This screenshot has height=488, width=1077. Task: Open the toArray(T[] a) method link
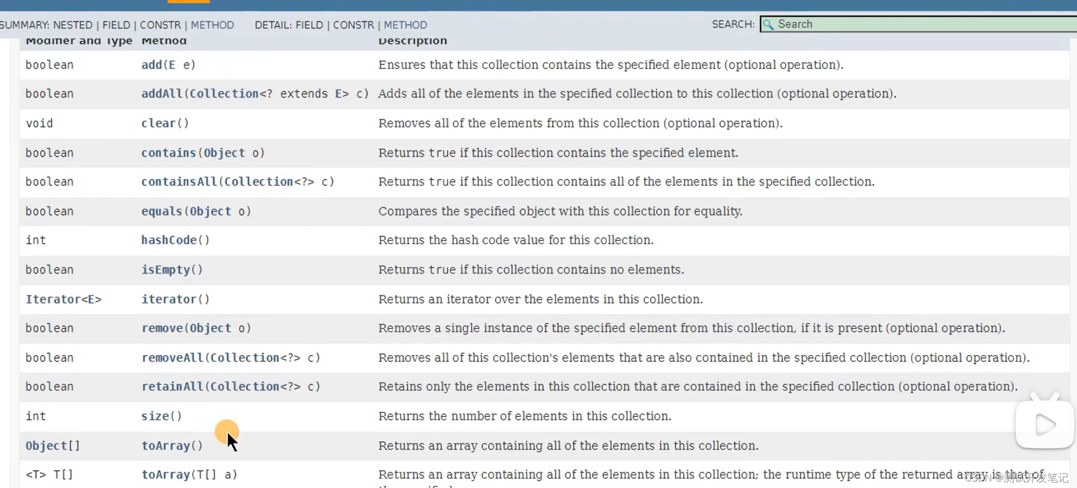pyautogui.click(x=165, y=474)
